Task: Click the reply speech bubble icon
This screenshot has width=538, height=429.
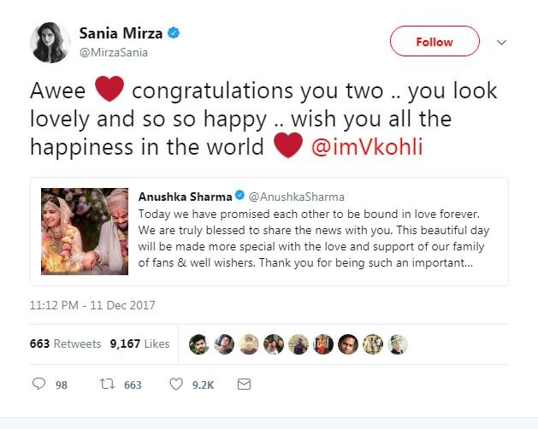Action: click(38, 385)
